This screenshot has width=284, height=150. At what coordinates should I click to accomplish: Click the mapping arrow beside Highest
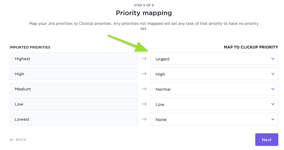(144, 59)
